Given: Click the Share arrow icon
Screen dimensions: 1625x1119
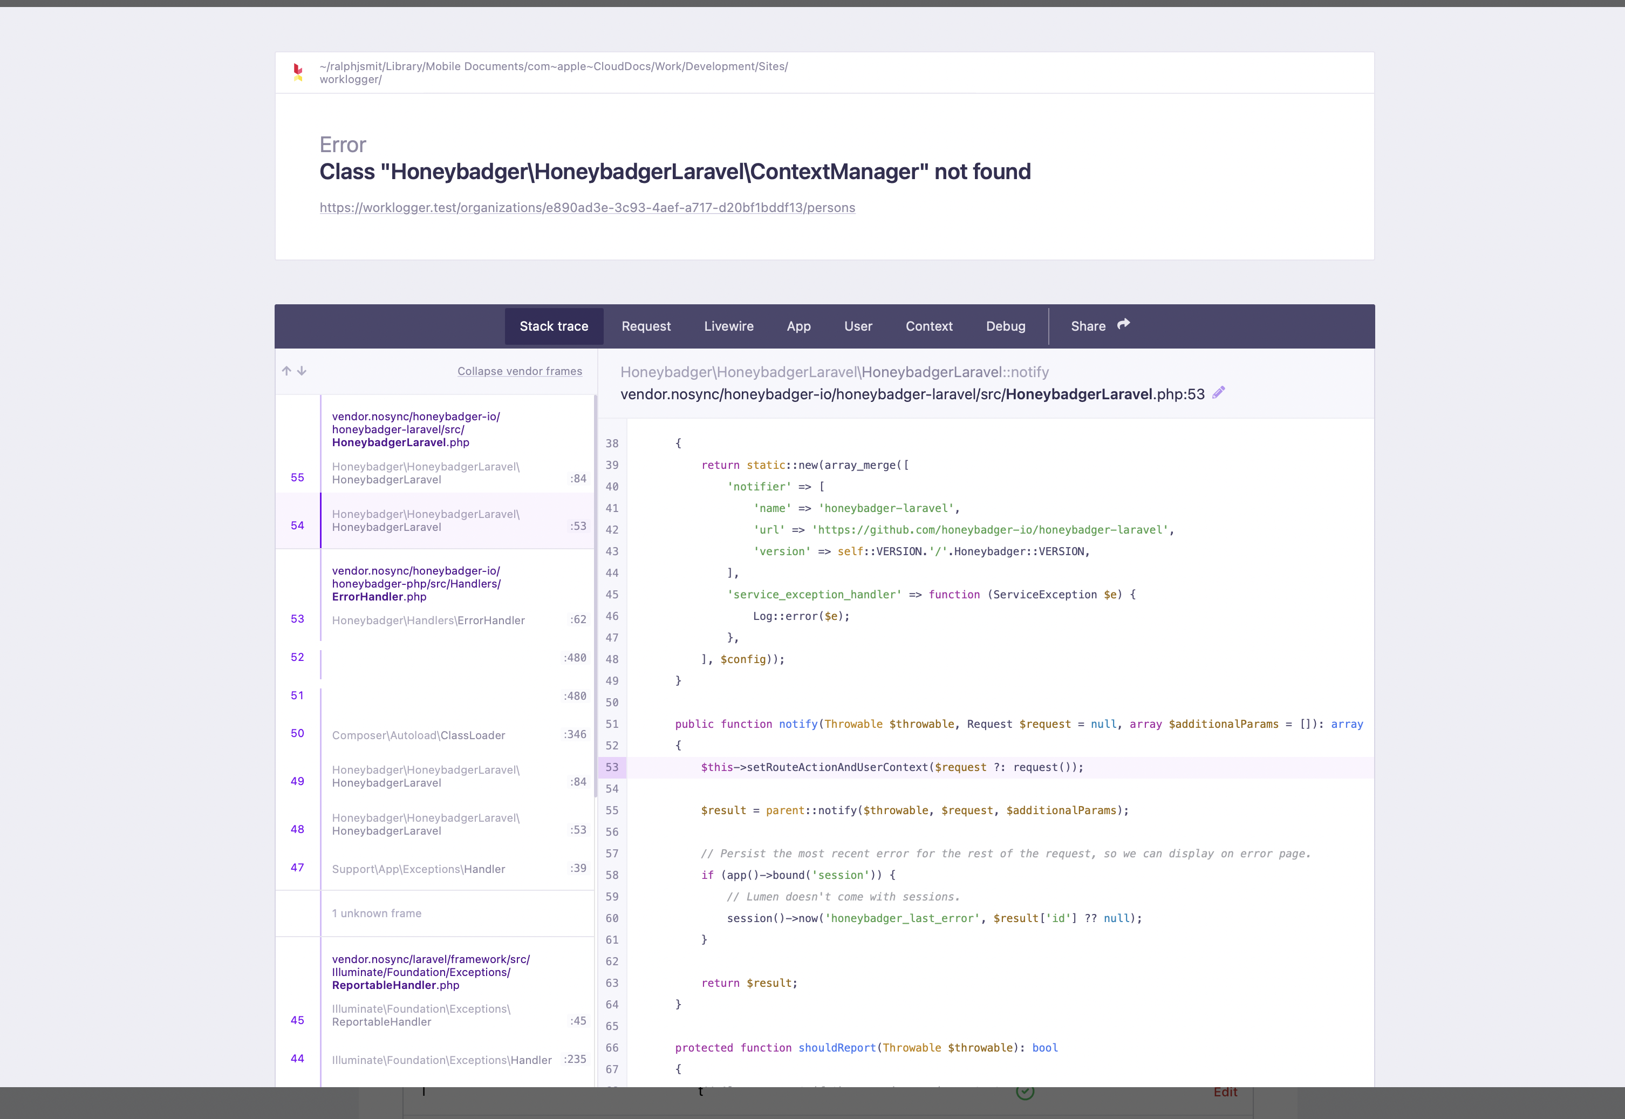Looking at the screenshot, I should click(x=1124, y=324).
